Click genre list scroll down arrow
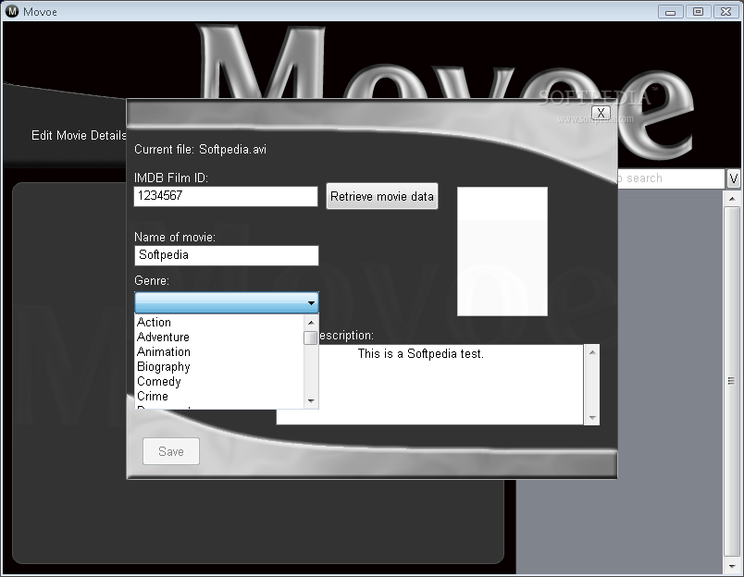This screenshot has width=744, height=577. click(x=311, y=400)
